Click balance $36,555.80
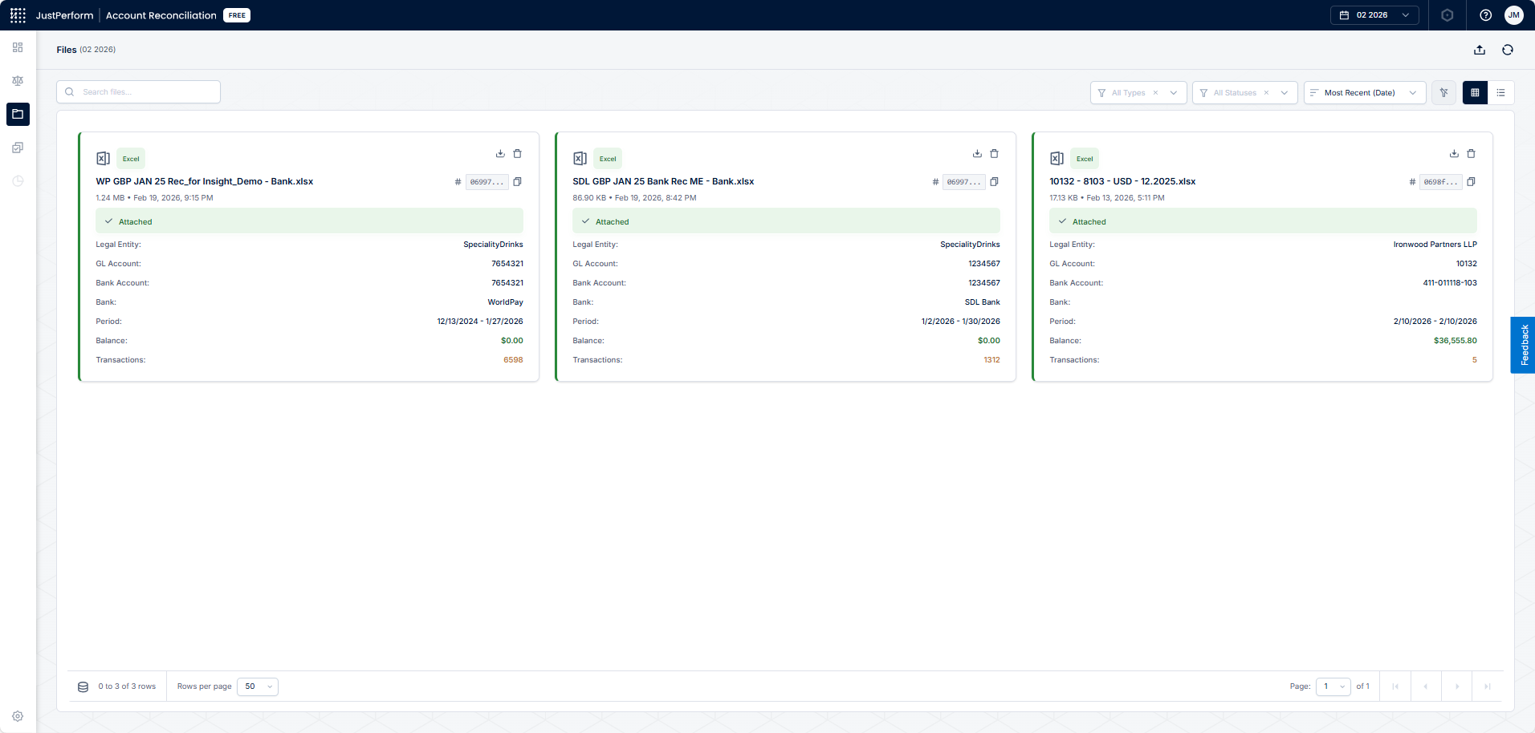This screenshot has width=1535, height=733. [x=1455, y=341]
